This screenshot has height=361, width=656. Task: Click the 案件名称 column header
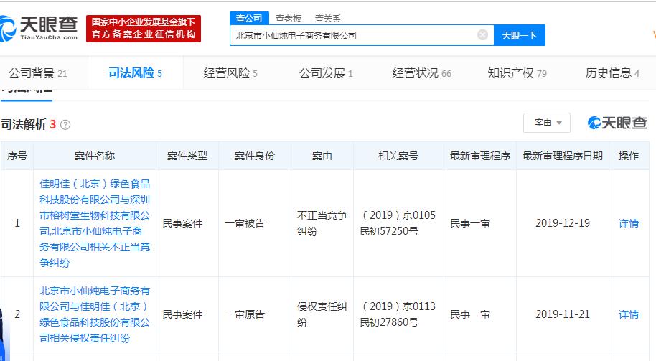point(95,156)
